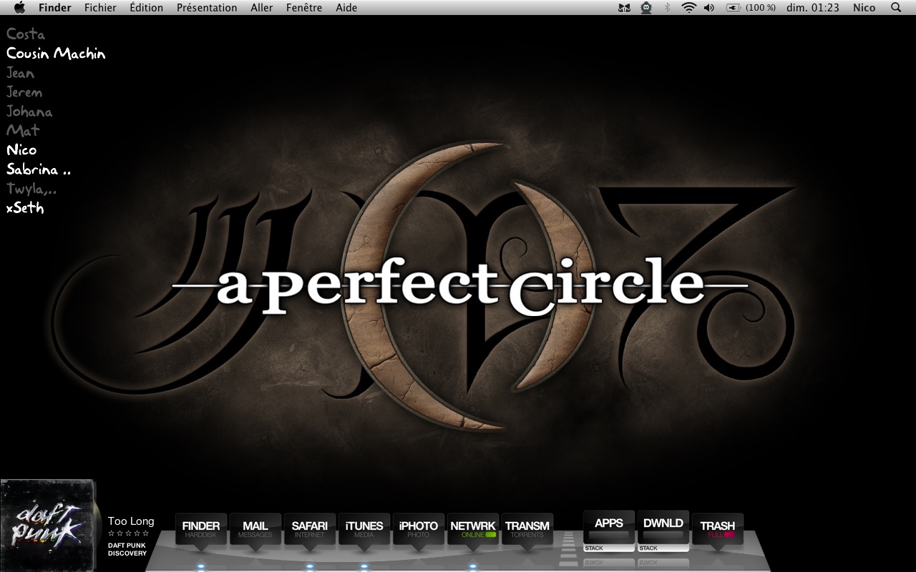Click the Adium duck-like menu bar icon
This screenshot has width=916, height=572.
click(x=646, y=8)
